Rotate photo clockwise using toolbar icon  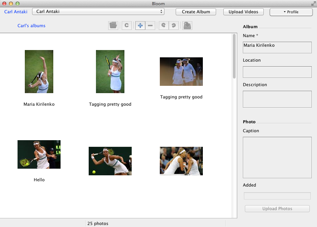tap(174, 26)
